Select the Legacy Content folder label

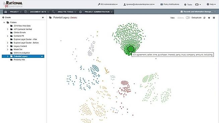tap(20, 46)
